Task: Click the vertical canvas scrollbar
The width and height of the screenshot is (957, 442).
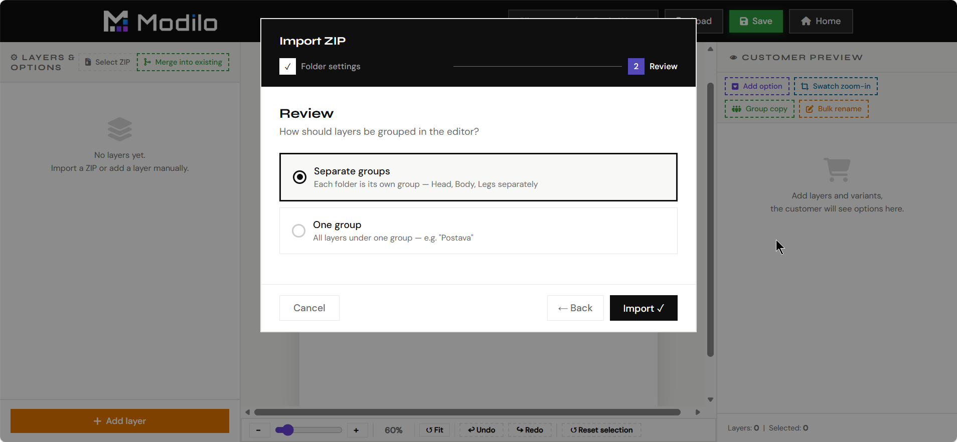Action: tap(710, 219)
